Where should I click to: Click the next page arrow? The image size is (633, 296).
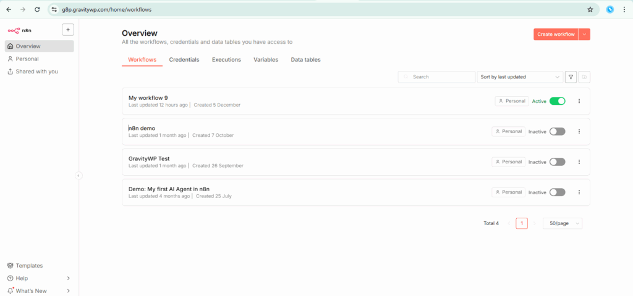click(535, 223)
